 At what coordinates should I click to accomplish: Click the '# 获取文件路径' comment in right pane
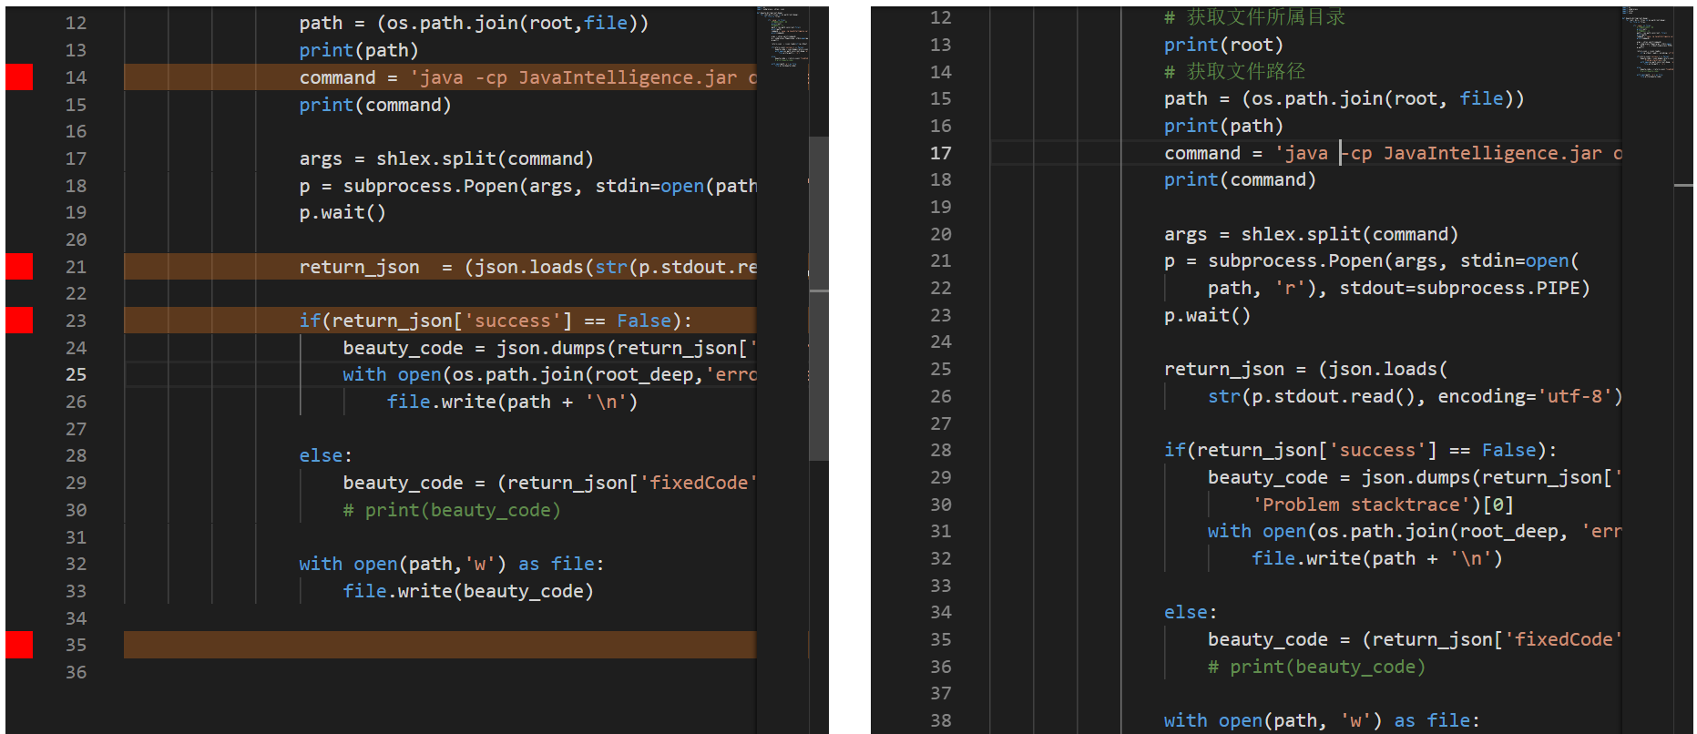[x=1234, y=71]
